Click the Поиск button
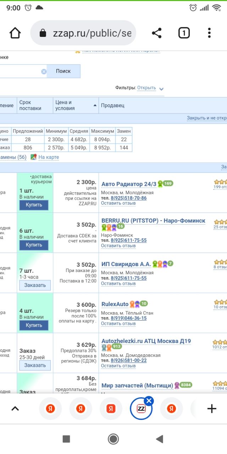Image resolution: width=227 pixels, height=454 pixels. pyautogui.click(x=63, y=71)
